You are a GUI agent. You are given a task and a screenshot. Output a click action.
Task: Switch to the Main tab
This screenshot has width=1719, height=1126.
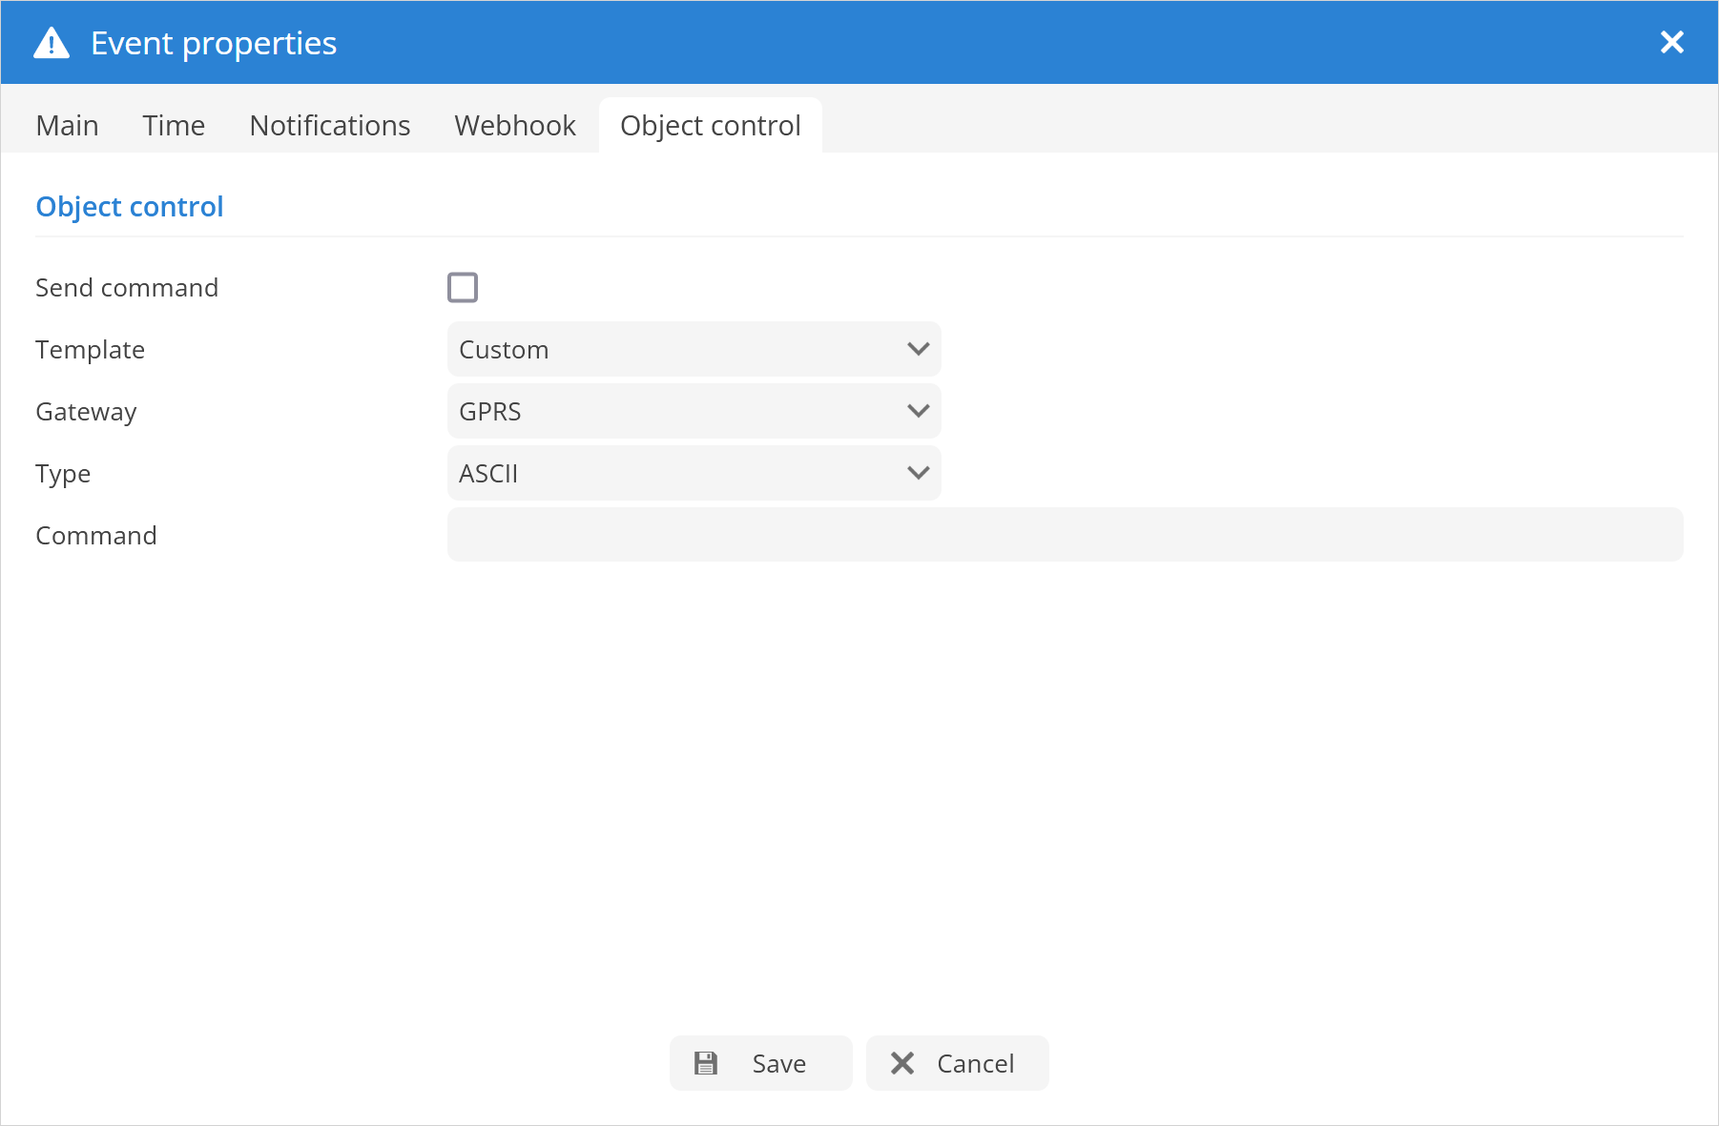click(67, 126)
